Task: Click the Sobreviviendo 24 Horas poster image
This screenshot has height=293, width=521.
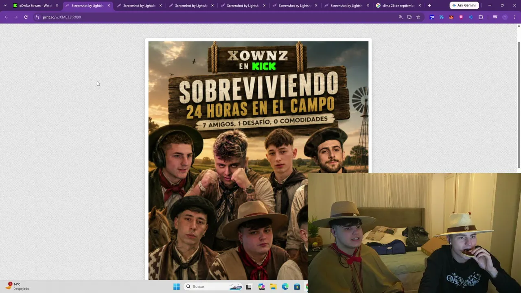Action: (258, 160)
